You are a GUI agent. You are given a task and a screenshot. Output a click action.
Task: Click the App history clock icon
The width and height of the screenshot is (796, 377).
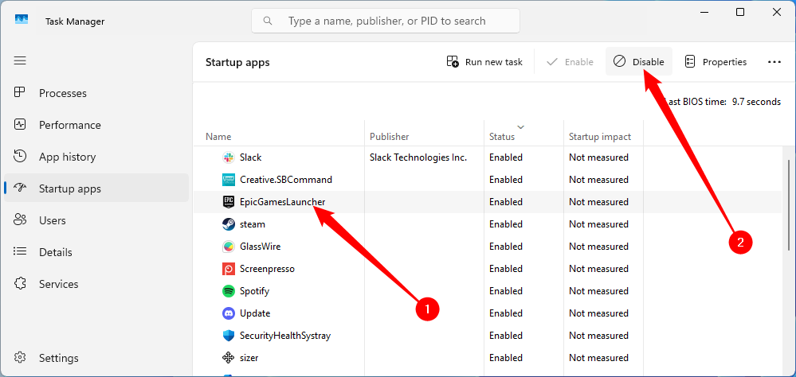[x=20, y=157]
